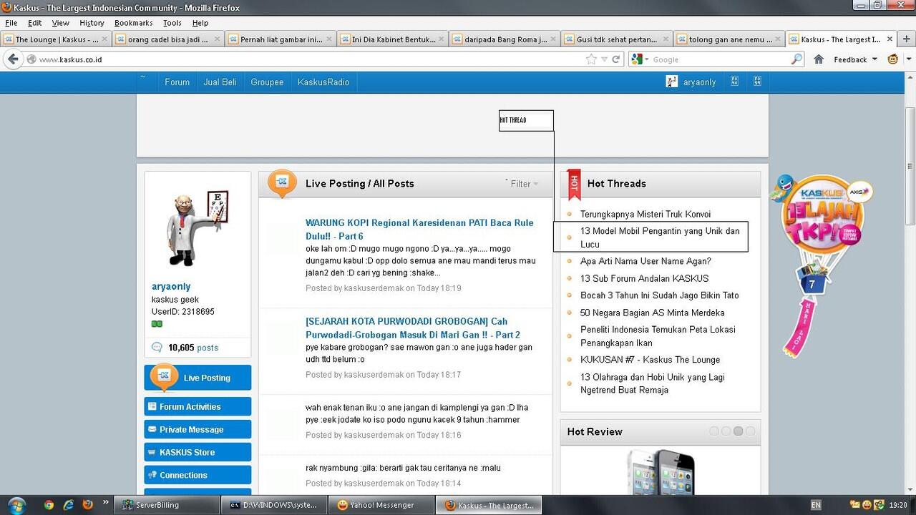This screenshot has height=515, width=916.
Task: Switch to the 'Ini Dia Kabinet Bentuk' tab
Action: click(393, 39)
